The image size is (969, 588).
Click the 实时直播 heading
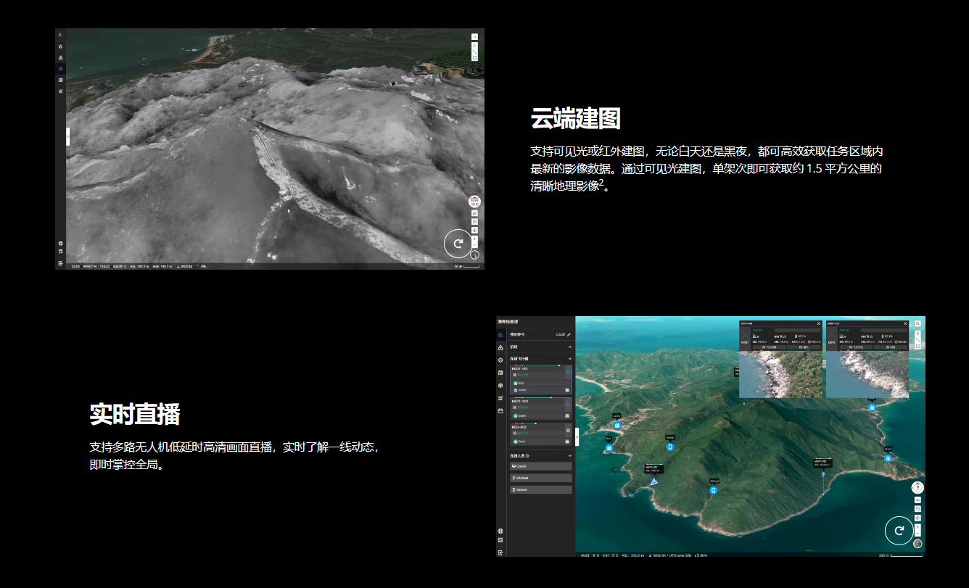135,414
